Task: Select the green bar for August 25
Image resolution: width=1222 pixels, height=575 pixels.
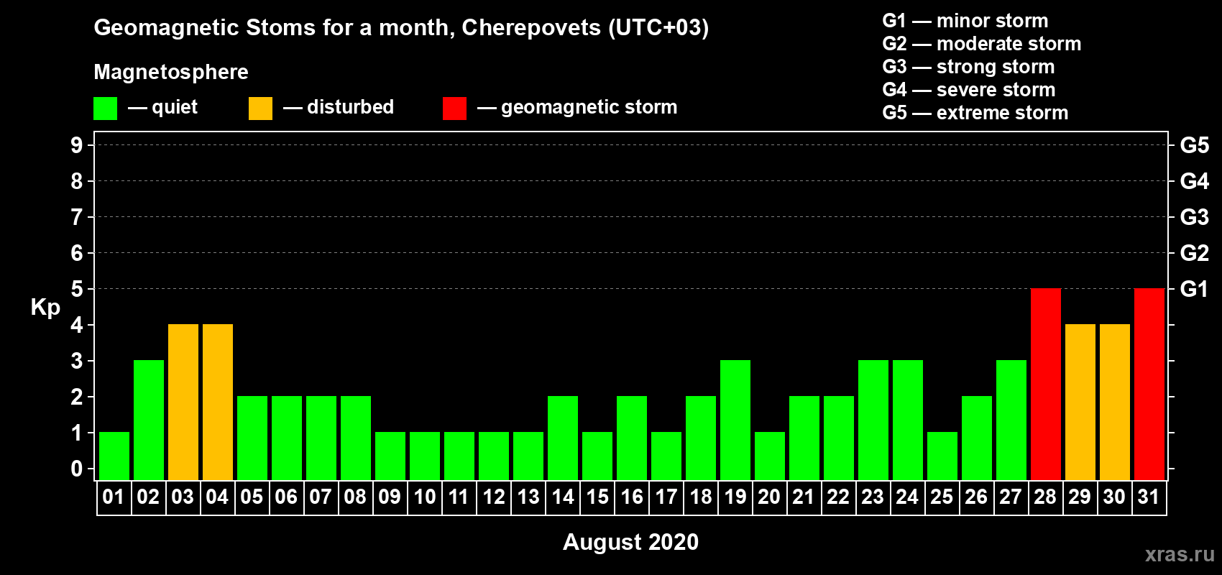Action: (x=942, y=456)
